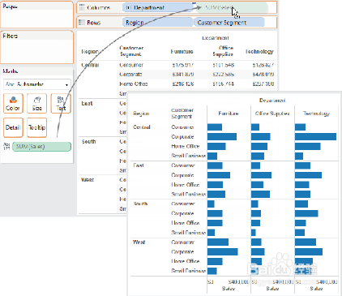
Task: Select Central Corporate Technology bar
Action: [315, 136]
